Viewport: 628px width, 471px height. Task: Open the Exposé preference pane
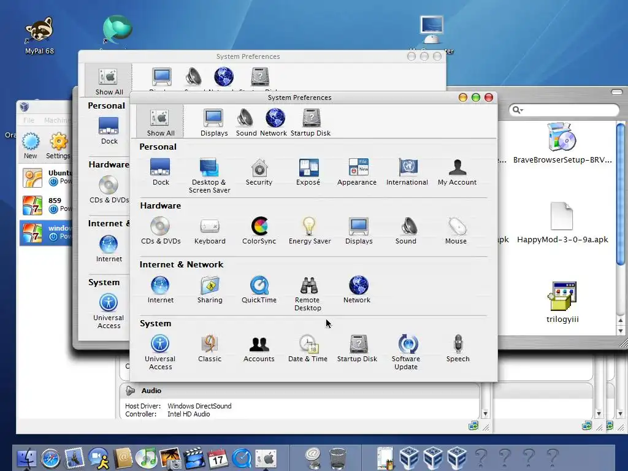[x=308, y=172]
